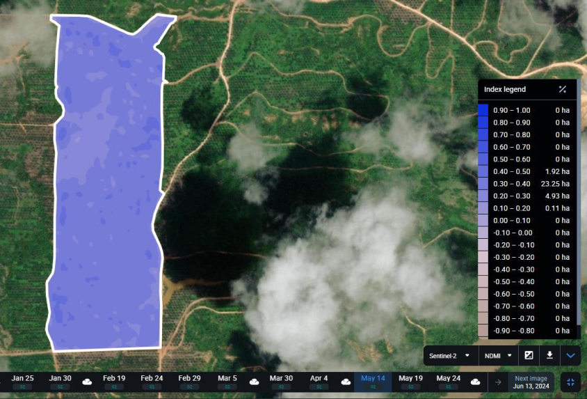Screen dimensions: 587x399
Task: Collapse the legend with blue chevron
Action: [570, 355]
